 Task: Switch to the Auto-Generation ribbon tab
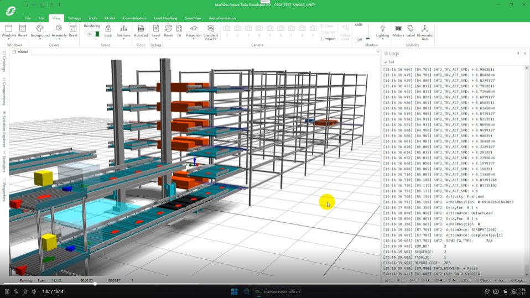coord(222,18)
